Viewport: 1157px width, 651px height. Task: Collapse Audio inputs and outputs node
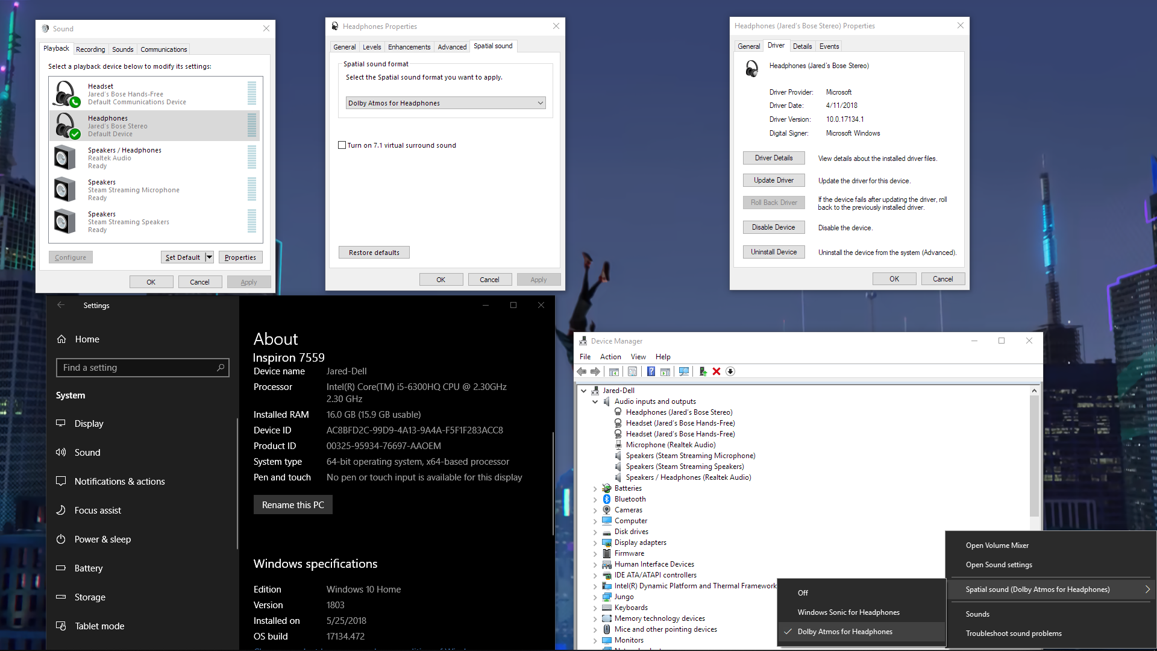pos(595,401)
